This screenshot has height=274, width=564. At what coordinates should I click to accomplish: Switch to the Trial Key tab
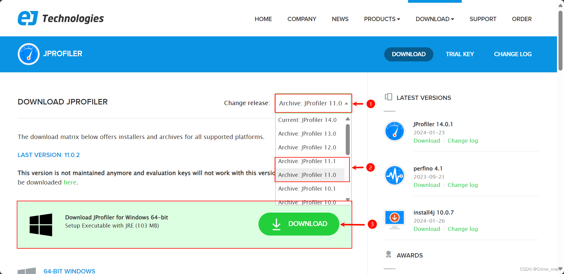460,54
